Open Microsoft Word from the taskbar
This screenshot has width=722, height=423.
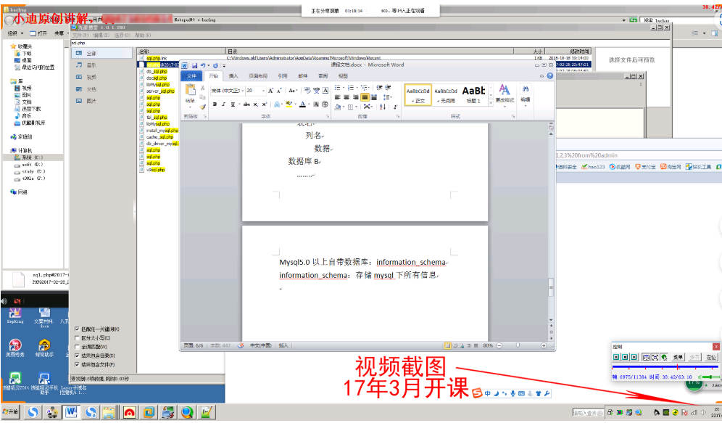tap(70, 412)
